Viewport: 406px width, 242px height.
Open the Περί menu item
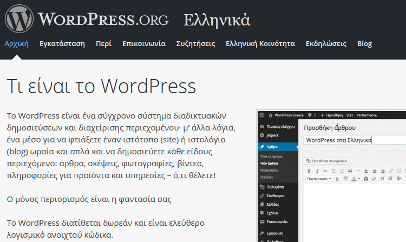(103, 43)
